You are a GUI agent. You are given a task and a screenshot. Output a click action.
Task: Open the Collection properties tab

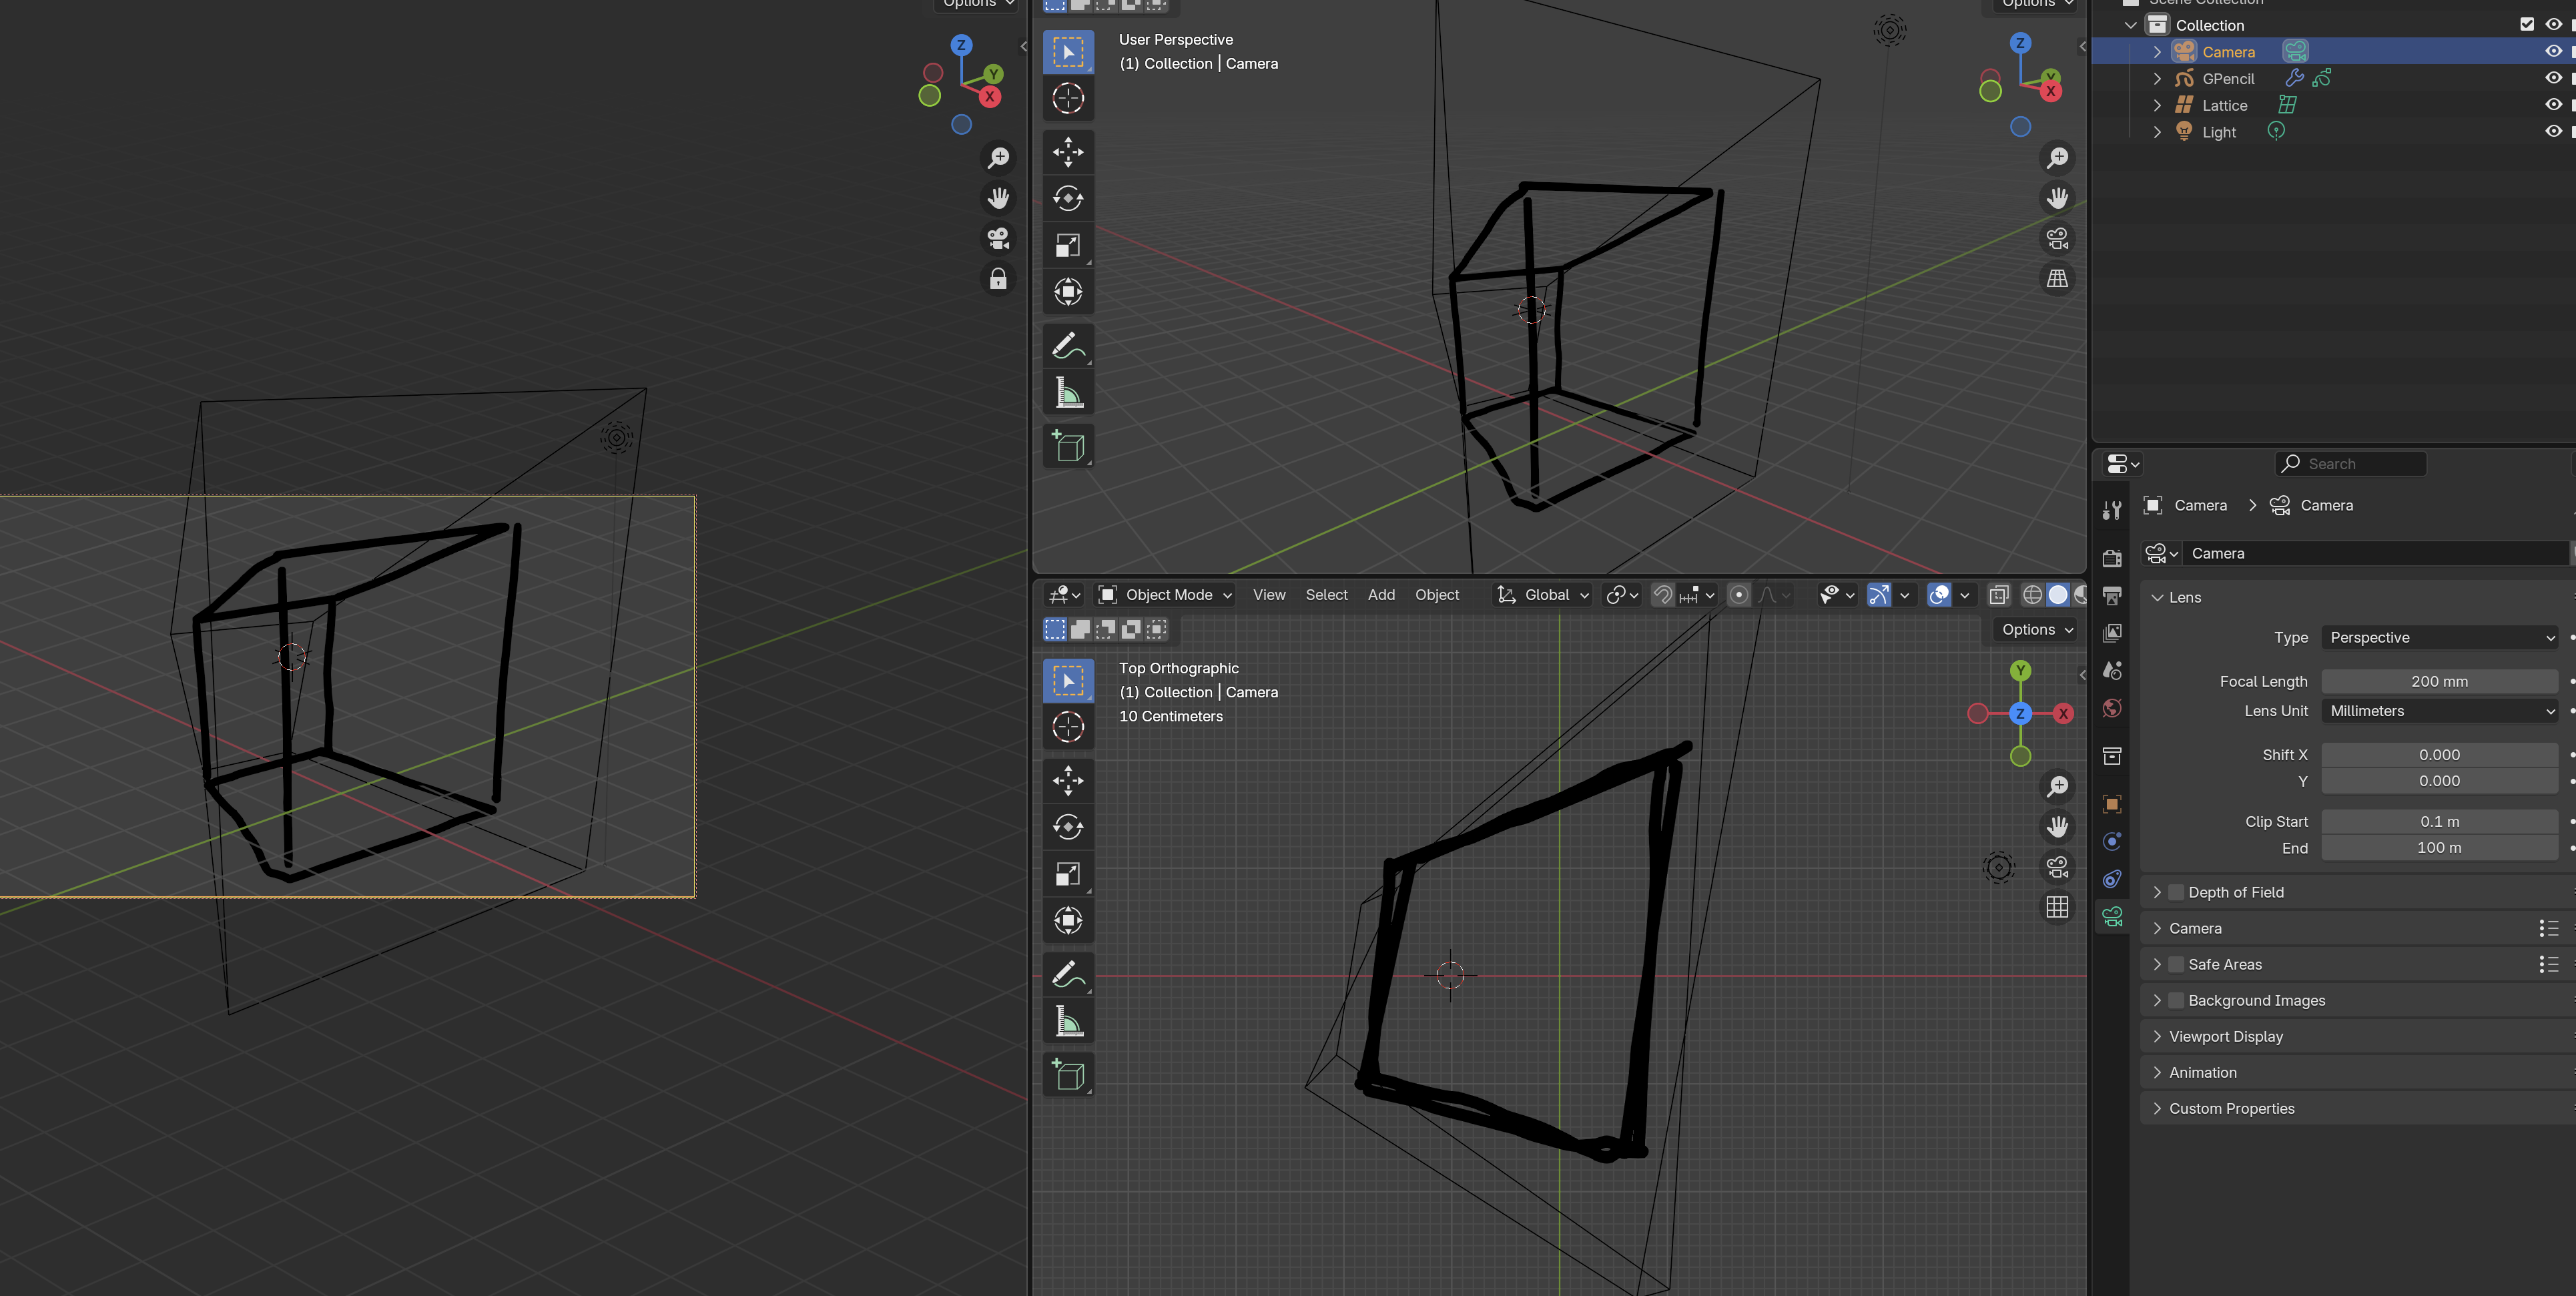(x=2112, y=756)
